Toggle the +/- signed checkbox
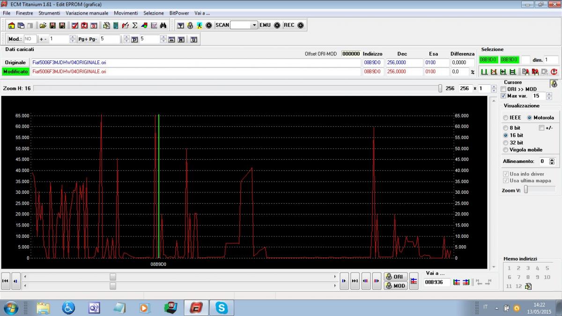The height and width of the screenshot is (316, 562). [x=542, y=128]
